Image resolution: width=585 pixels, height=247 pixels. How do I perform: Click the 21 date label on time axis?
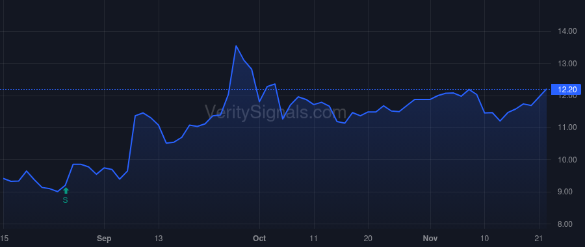(539, 239)
